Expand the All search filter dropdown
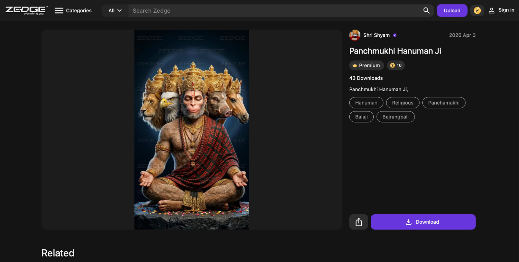Viewport: 519px width, 262px height. point(115,11)
